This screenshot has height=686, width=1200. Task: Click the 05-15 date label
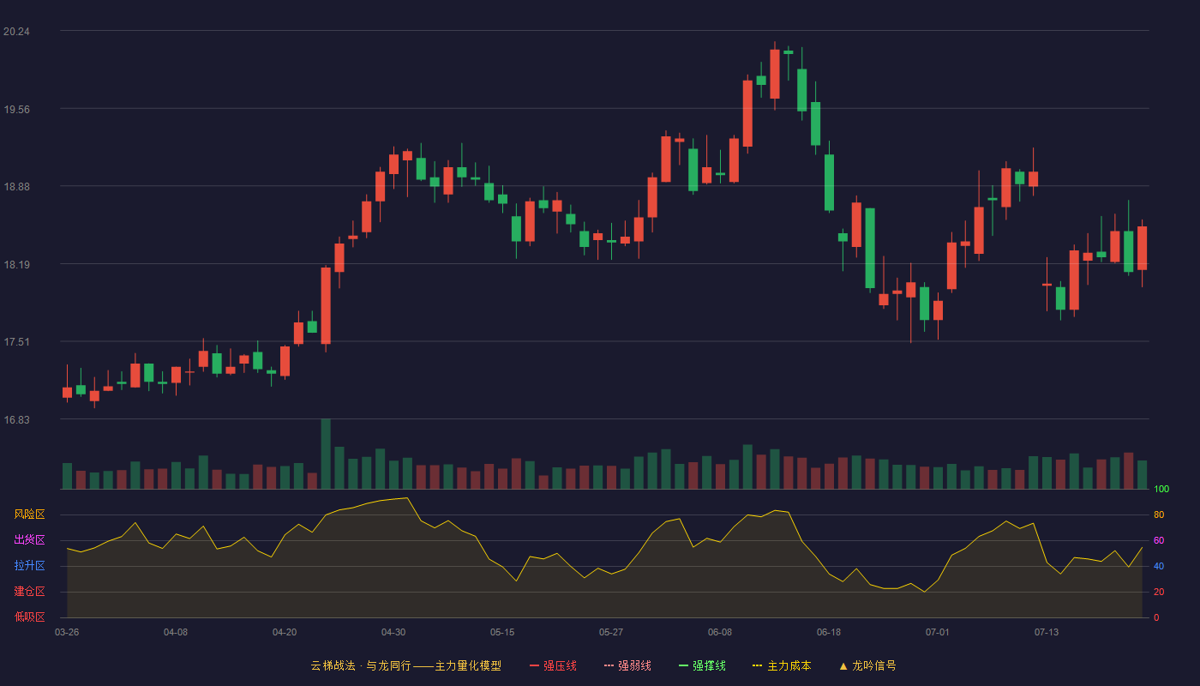(x=502, y=632)
